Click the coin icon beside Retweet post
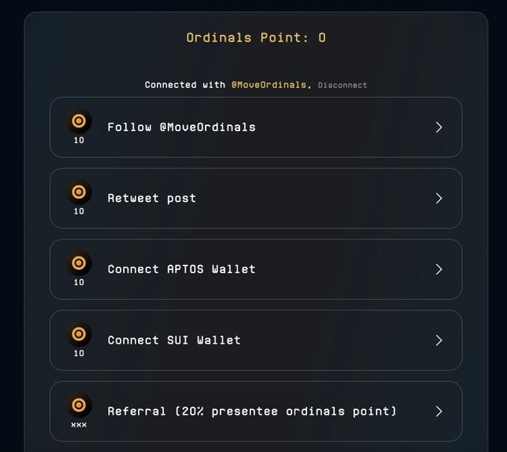Image resolution: width=507 pixels, height=452 pixels. point(79,192)
